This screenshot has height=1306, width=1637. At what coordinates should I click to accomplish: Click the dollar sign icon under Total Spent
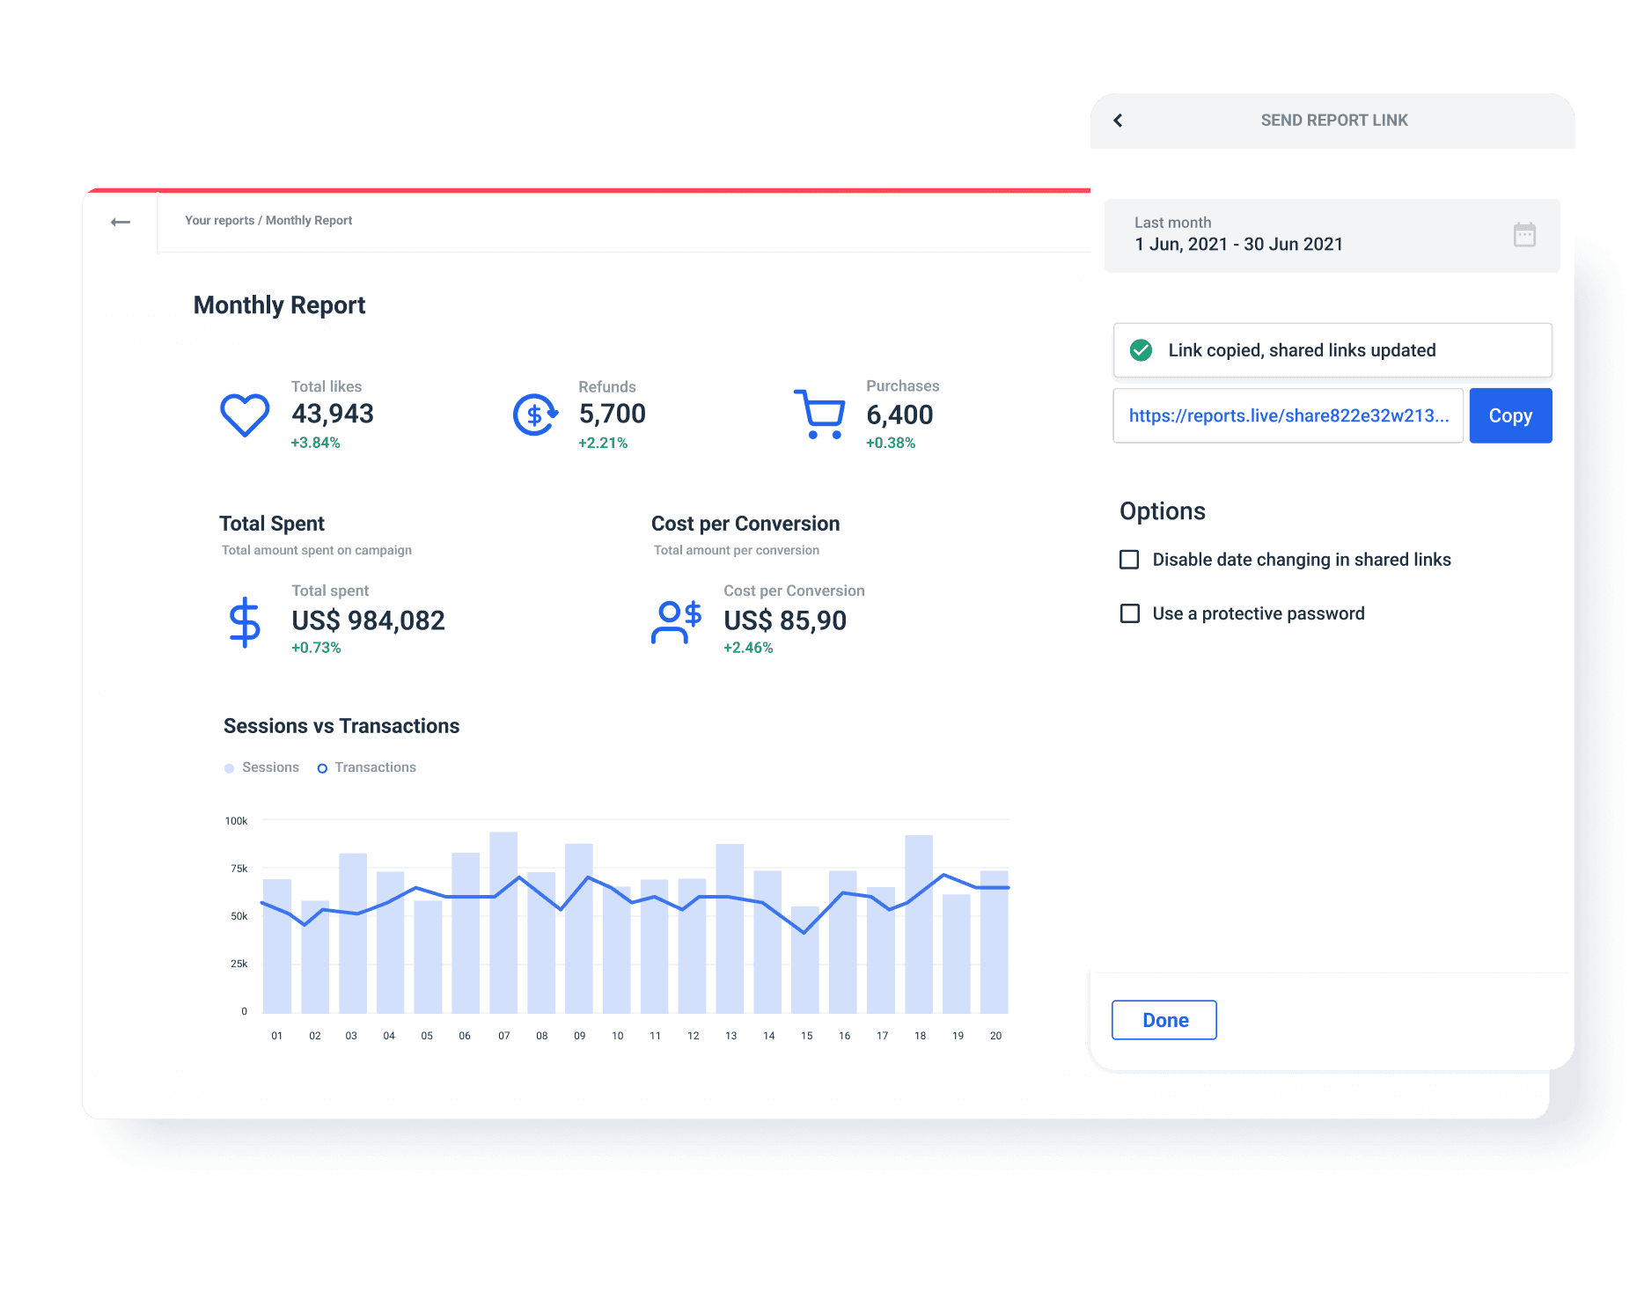point(245,621)
